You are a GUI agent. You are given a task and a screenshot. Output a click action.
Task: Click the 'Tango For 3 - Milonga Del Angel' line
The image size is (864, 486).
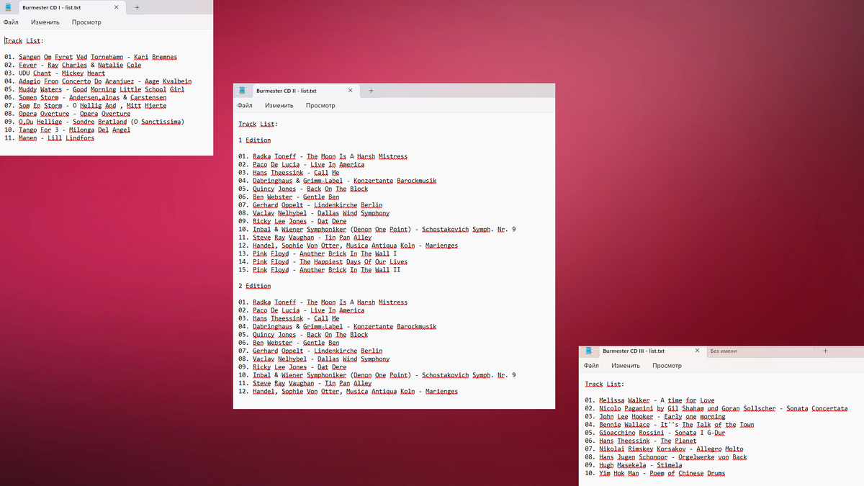67,130
